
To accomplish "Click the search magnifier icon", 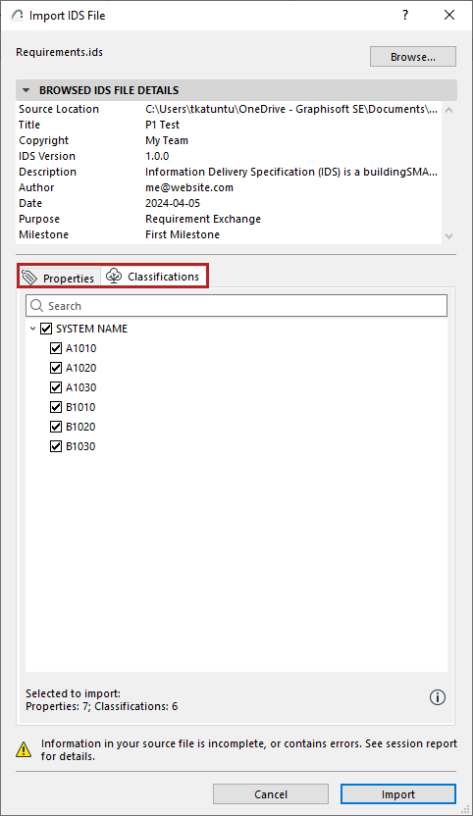I will click(x=36, y=305).
